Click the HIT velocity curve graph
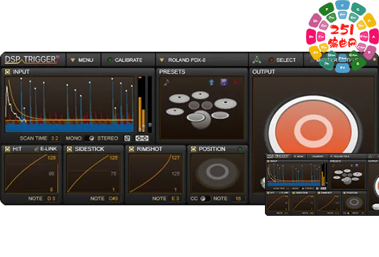Viewport: 379px width, 257px height. [x=32, y=173]
